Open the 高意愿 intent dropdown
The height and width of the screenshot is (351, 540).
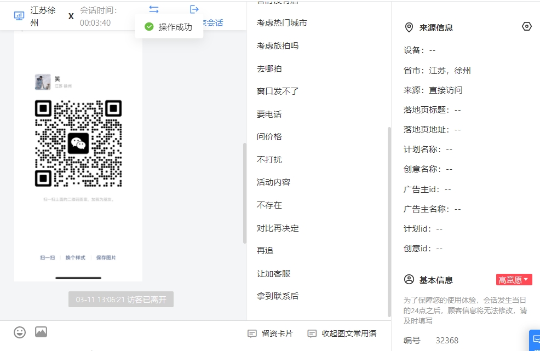point(514,280)
